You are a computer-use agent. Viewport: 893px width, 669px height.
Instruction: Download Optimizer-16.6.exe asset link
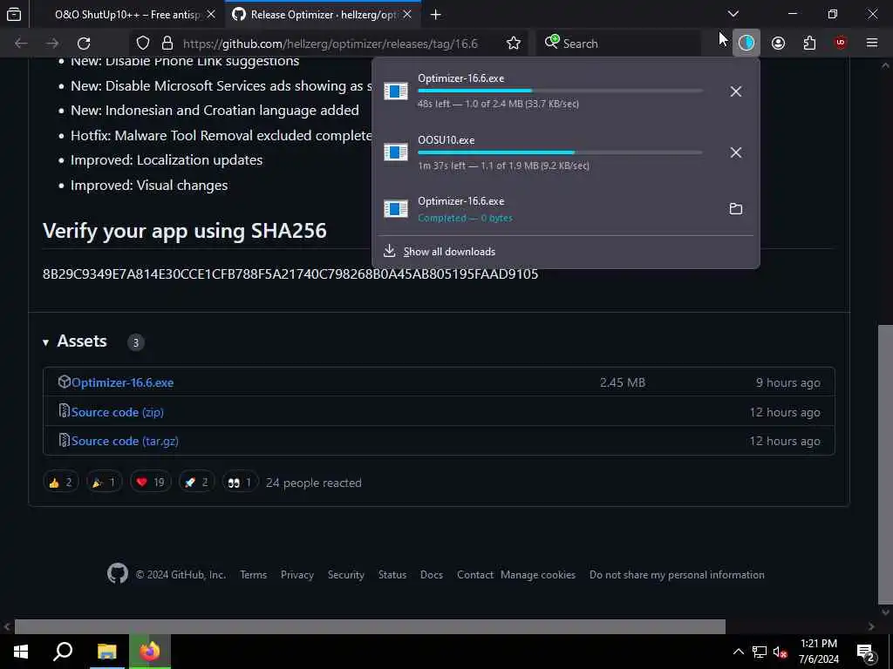point(122,382)
